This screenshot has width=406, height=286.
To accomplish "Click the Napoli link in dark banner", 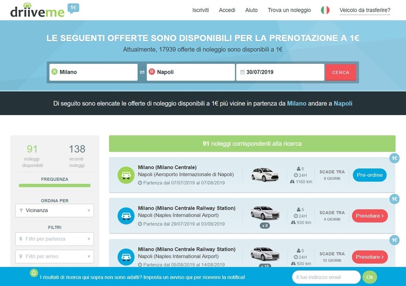I will (x=343, y=103).
